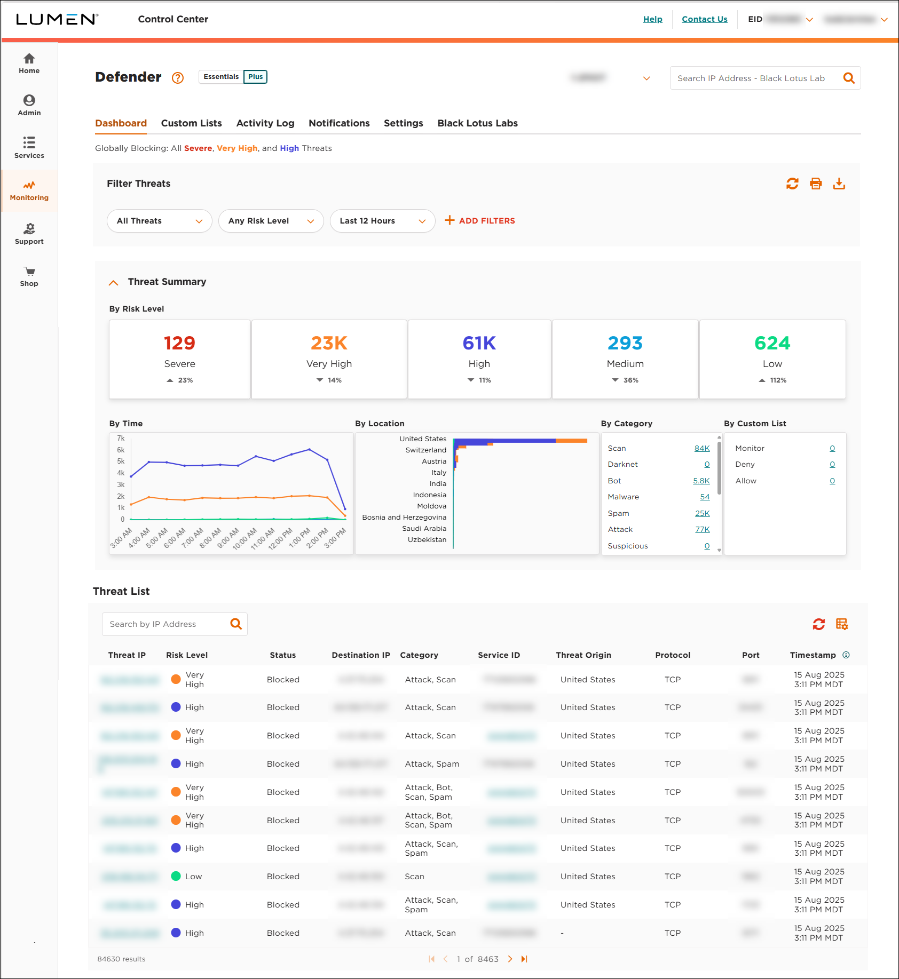Open the Support section in sidebar
Viewport: 899px width, 979px height.
29,234
